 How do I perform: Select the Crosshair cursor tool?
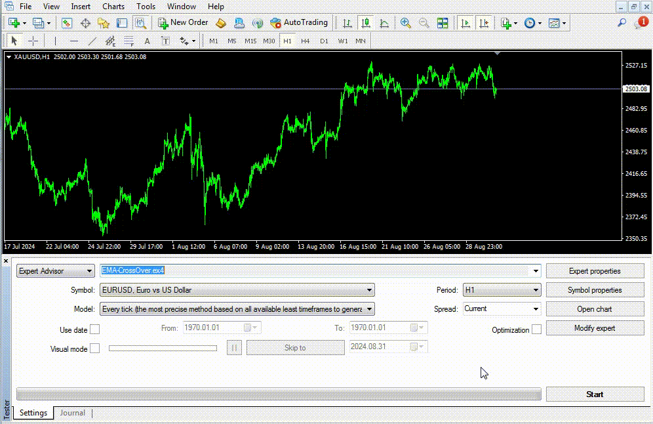pyautogui.click(x=33, y=41)
